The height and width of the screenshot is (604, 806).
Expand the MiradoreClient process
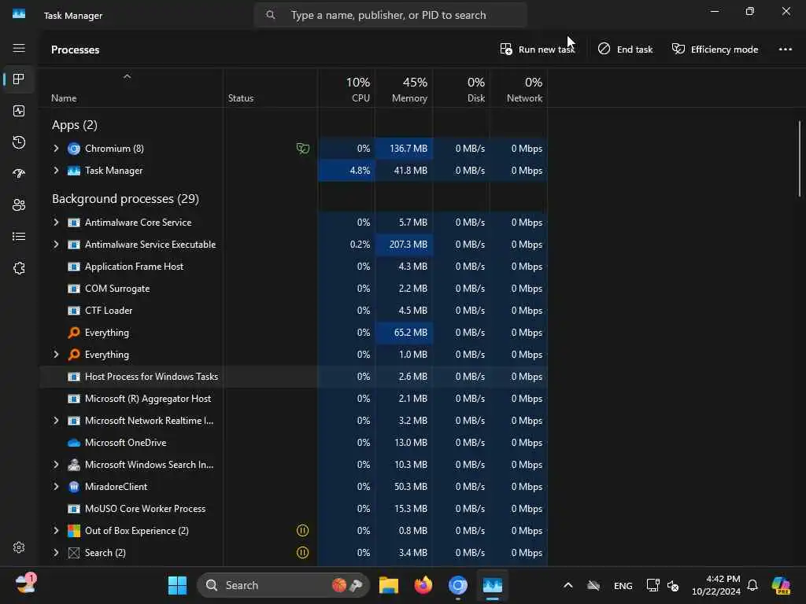pyautogui.click(x=56, y=487)
